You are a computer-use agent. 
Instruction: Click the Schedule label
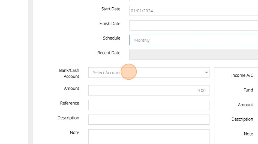pyautogui.click(x=112, y=38)
